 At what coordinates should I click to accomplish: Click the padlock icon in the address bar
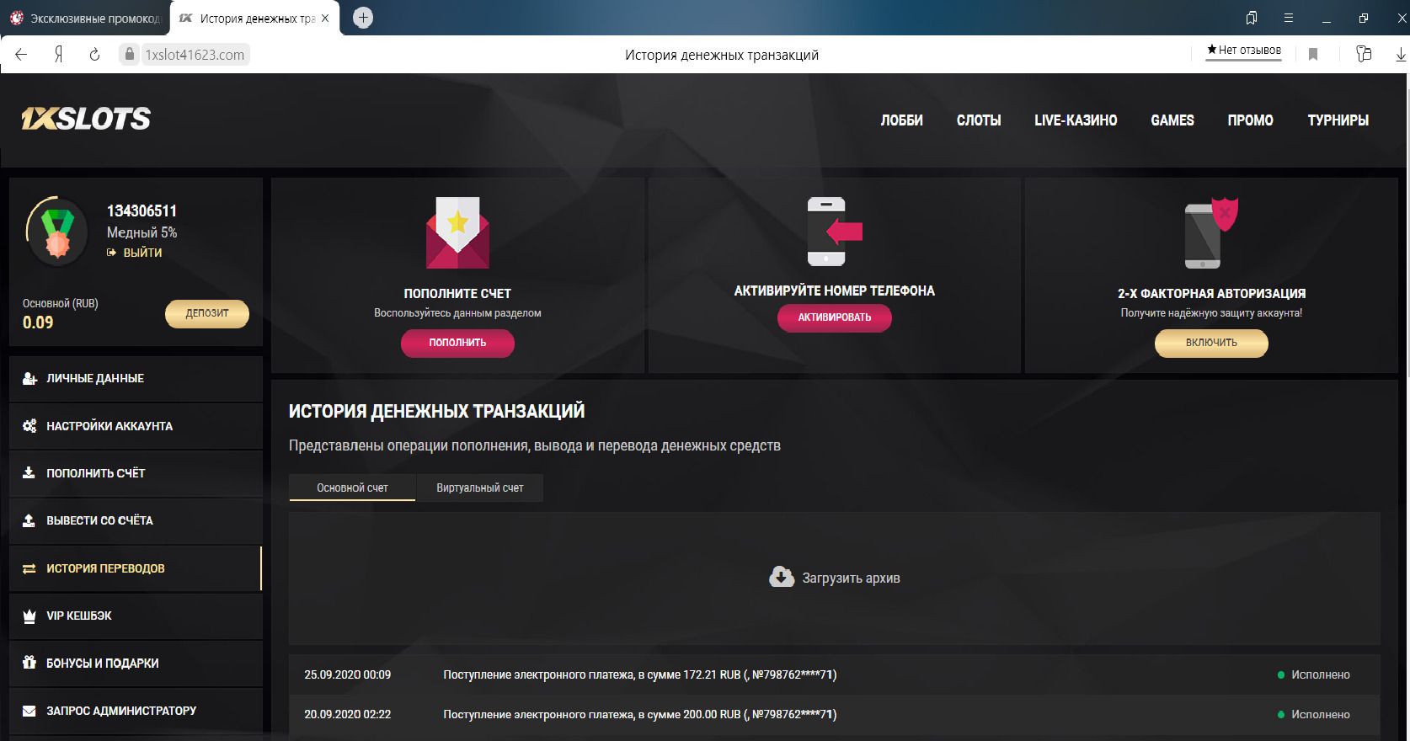[129, 55]
